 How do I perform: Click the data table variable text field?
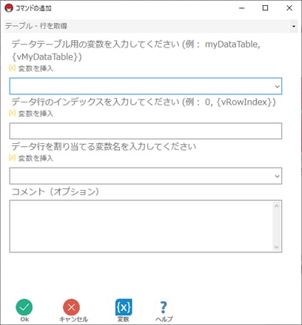[141, 86]
